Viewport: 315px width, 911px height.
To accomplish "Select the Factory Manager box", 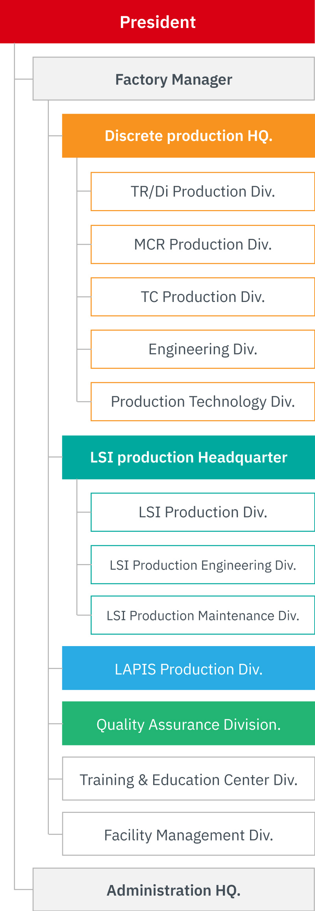I will pyautogui.click(x=174, y=79).
